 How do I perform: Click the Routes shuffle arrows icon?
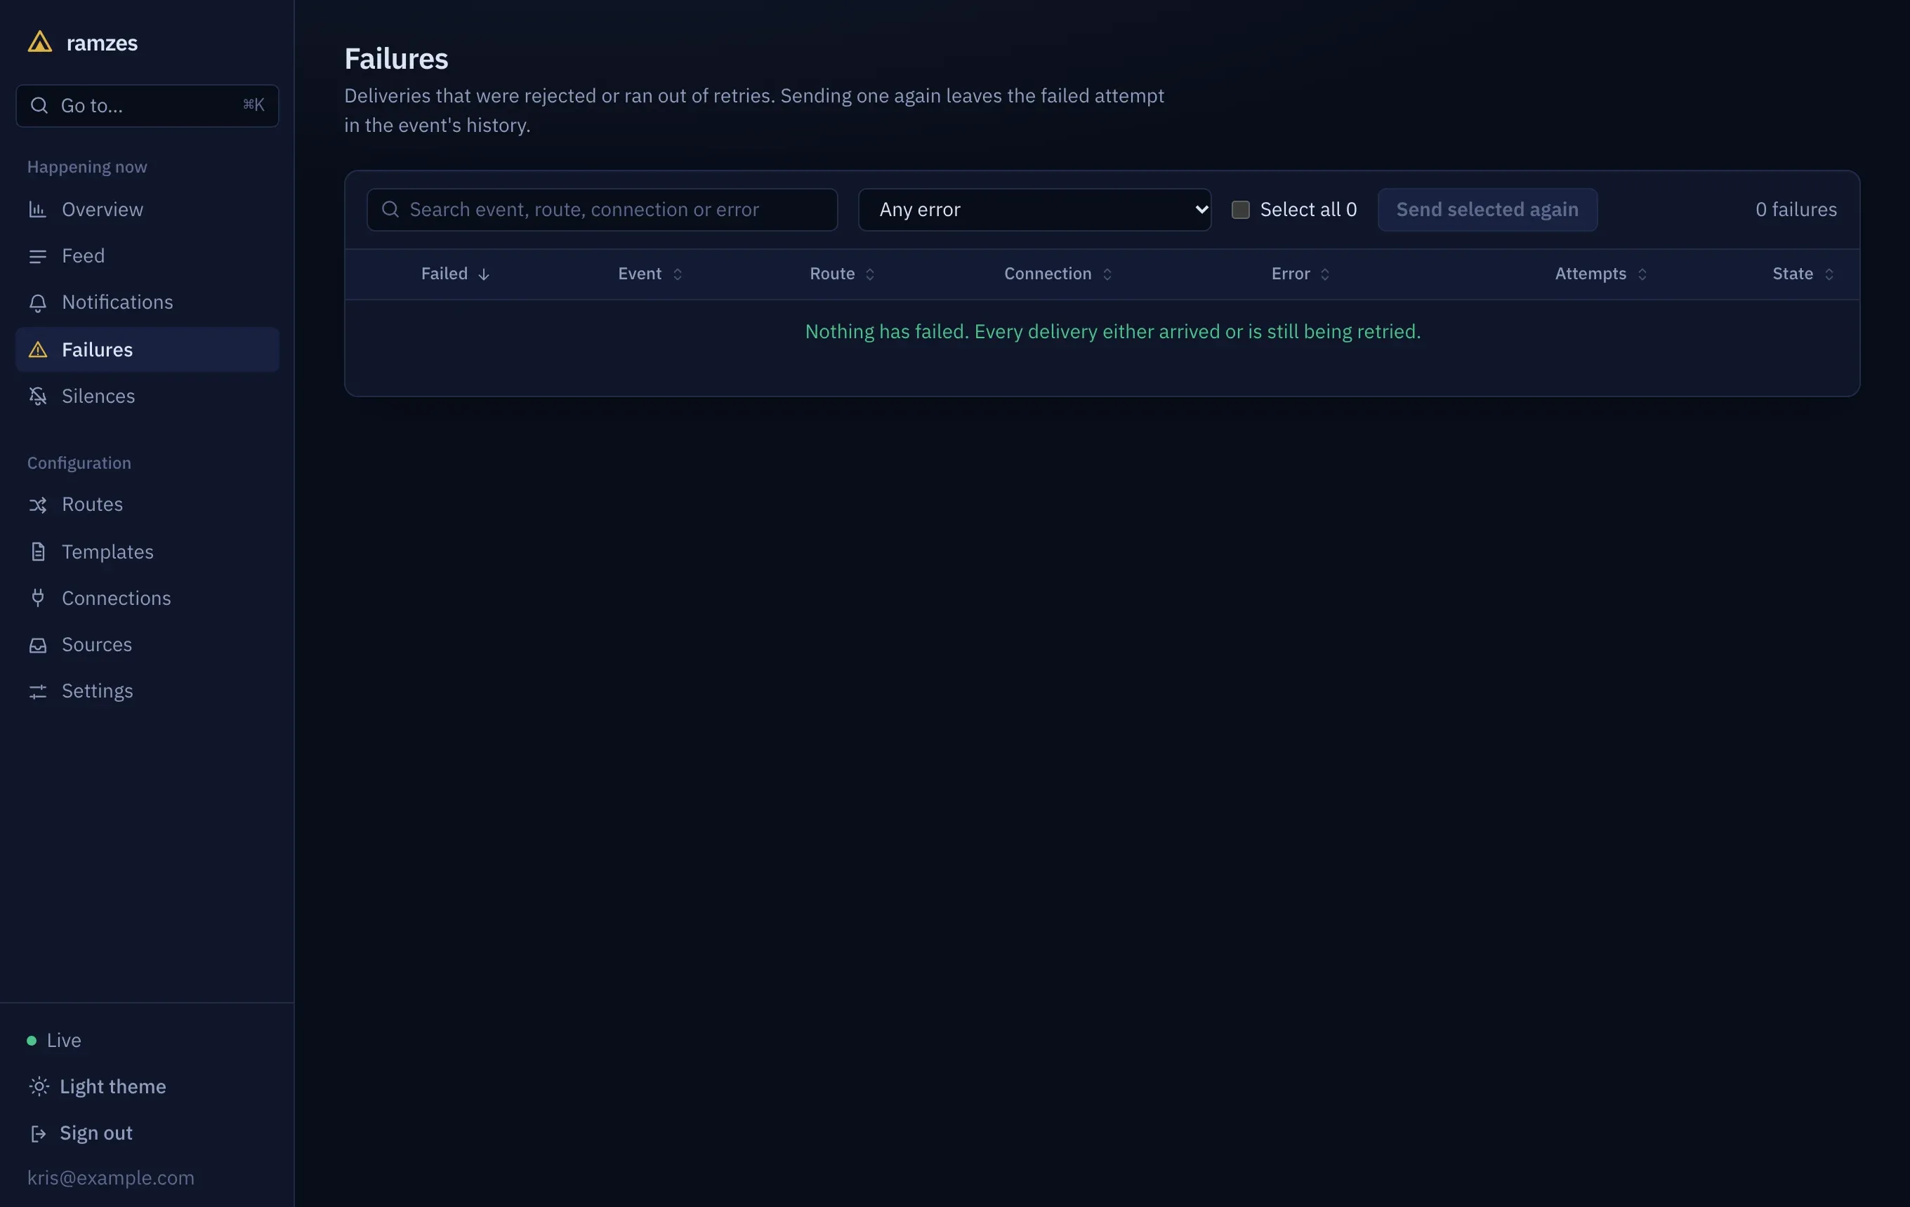click(37, 505)
